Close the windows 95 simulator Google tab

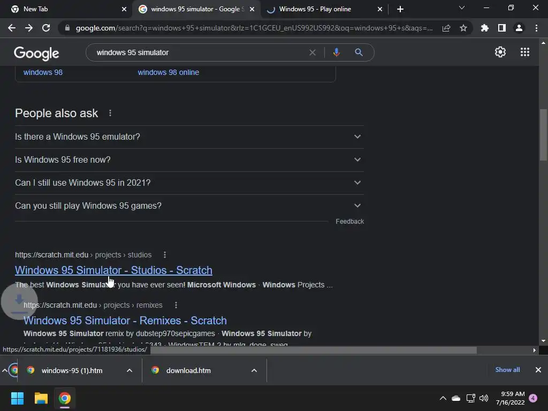point(252,9)
